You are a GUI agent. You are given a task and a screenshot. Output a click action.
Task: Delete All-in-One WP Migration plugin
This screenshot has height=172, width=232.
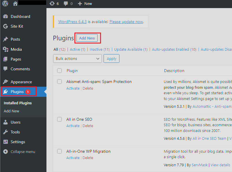click(x=88, y=158)
